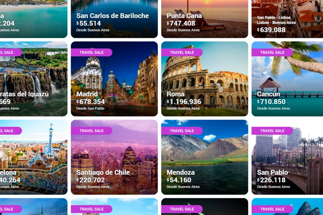
Task: Open the Punta Cana travel card
Action: [x=205, y=19]
